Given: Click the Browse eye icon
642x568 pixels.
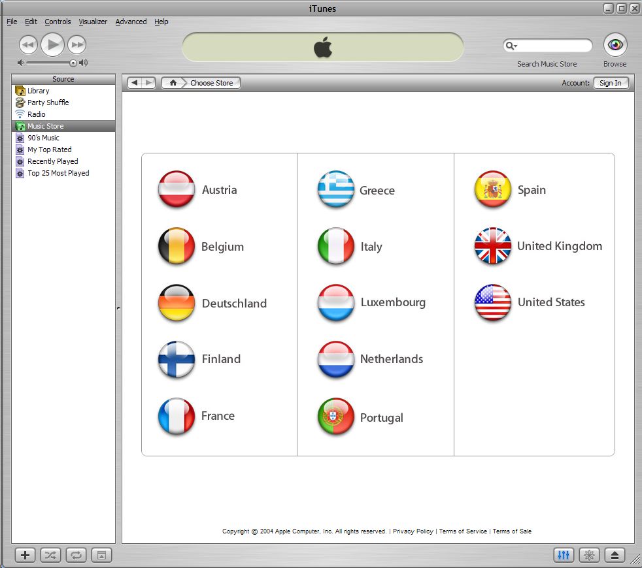Looking at the screenshot, I should [615, 44].
